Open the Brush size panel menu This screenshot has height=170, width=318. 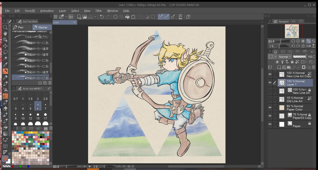pos(14,88)
